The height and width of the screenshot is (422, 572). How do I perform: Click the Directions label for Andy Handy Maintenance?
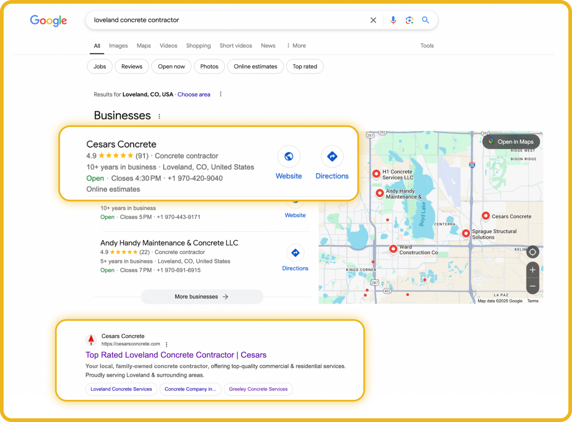[295, 268]
